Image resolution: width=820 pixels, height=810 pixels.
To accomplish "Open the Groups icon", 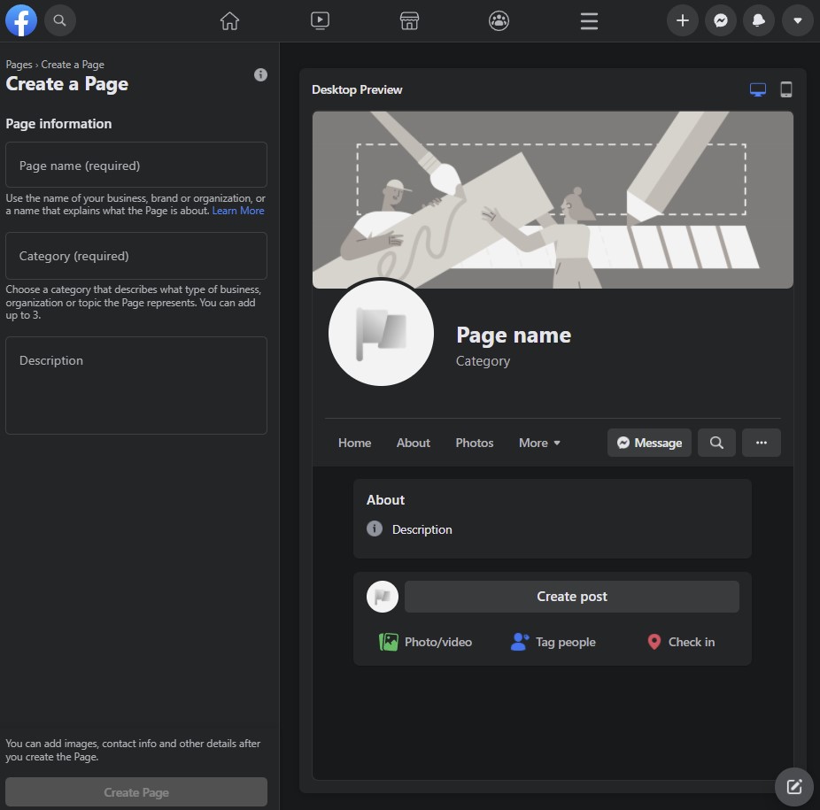I will coord(499,21).
